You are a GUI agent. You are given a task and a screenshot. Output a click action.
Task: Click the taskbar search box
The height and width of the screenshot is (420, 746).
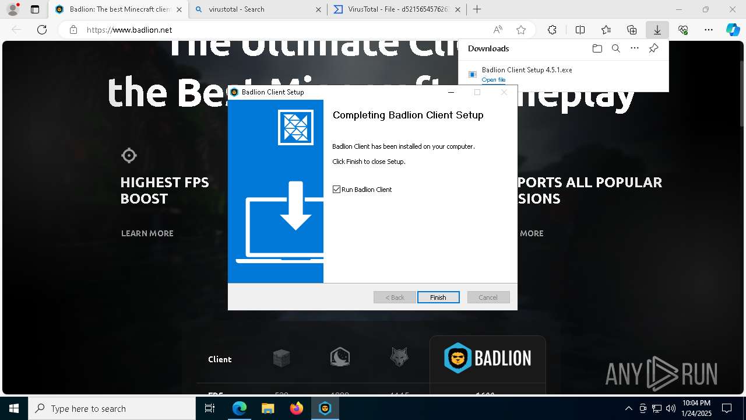[x=112, y=408]
